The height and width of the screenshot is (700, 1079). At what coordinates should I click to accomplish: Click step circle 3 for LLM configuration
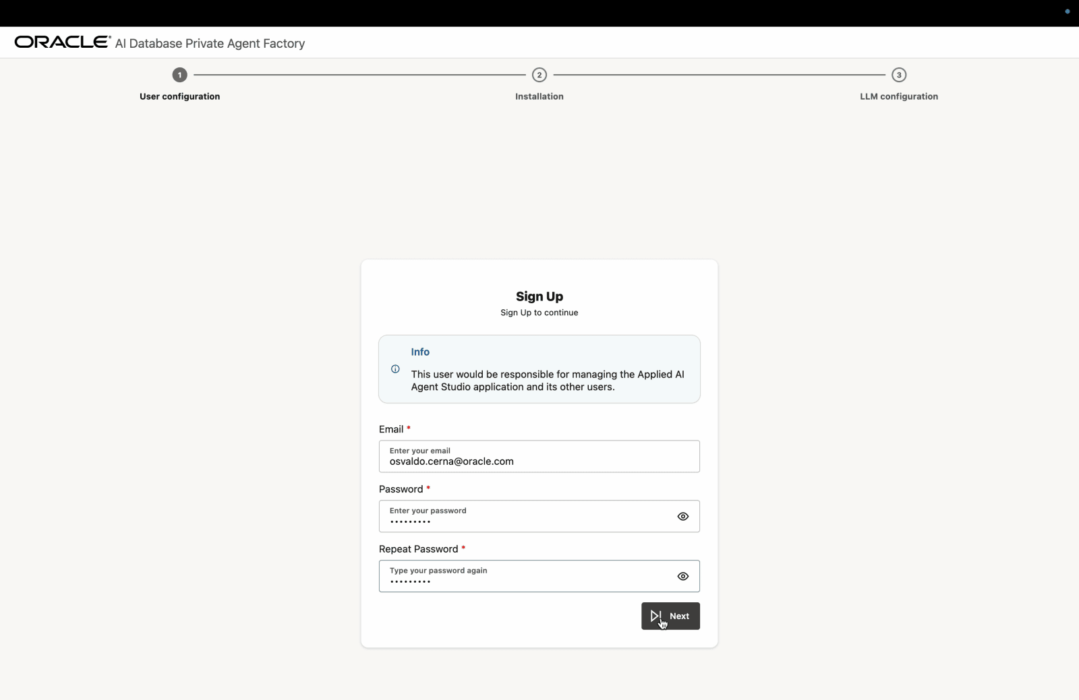[899, 75]
